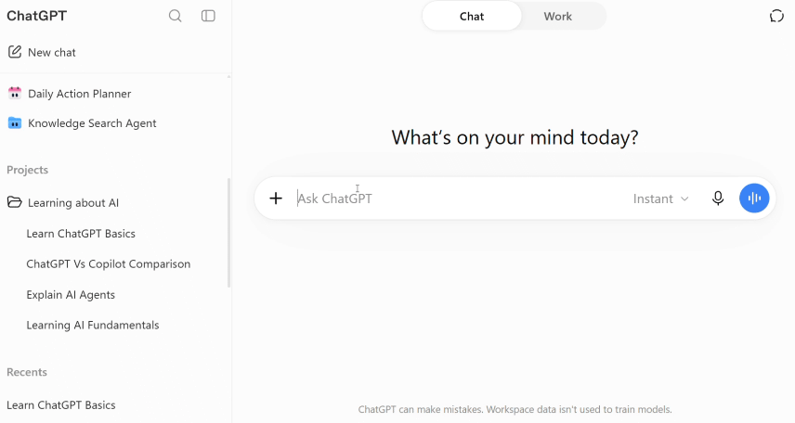Open Learn ChatGPT Basics under Recents
795x423 pixels.
point(61,404)
